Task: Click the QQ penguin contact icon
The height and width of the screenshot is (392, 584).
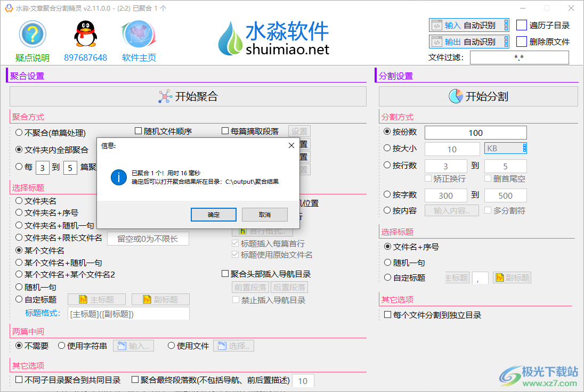Action: (x=85, y=34)
